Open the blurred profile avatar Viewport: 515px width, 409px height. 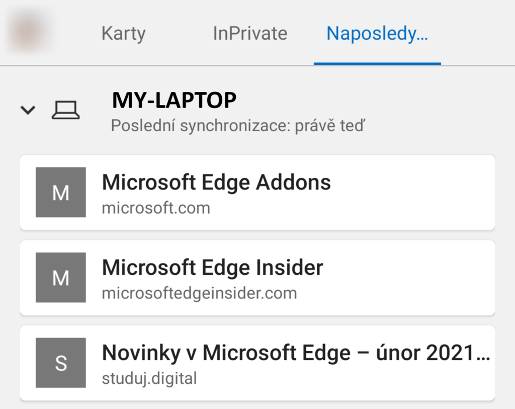[x=29, y=31]
